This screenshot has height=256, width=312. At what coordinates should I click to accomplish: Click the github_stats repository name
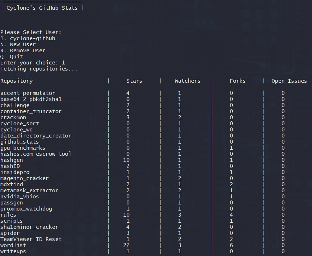(x=19, y=142)
